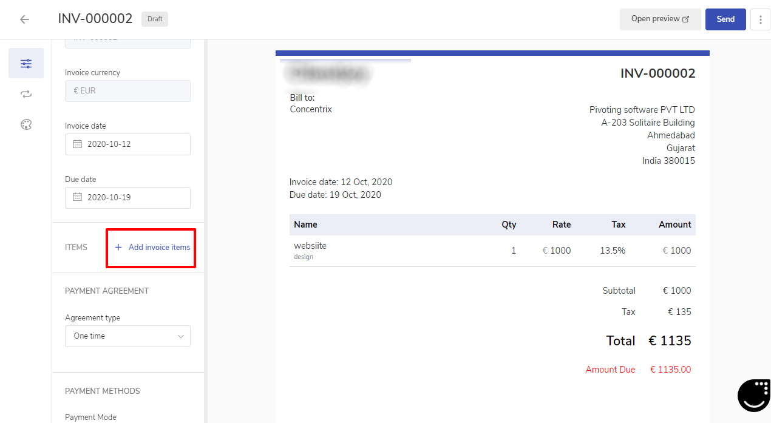
Task: Click the Add invoice items link
Action: [x=152, y=248]
